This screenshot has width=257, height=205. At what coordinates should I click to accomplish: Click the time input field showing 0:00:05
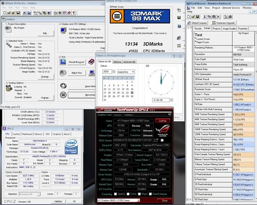click(161, 100)
